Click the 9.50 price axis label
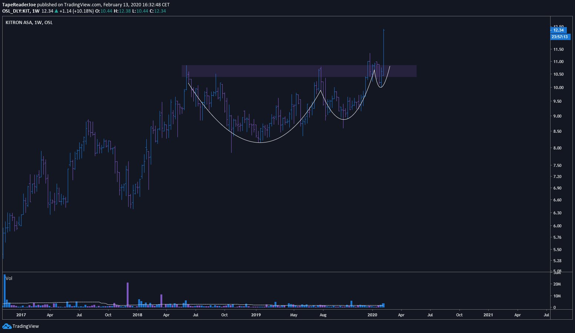575x333 pixels. click(557, 101)
